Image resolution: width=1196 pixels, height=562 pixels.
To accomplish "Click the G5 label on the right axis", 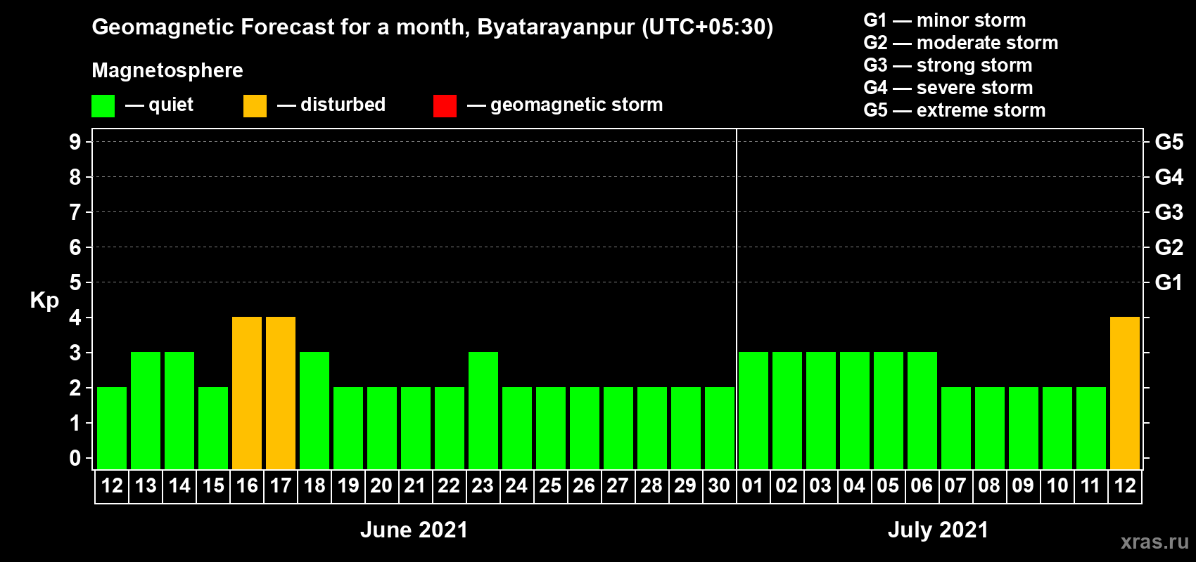I will pos(1169,142).
